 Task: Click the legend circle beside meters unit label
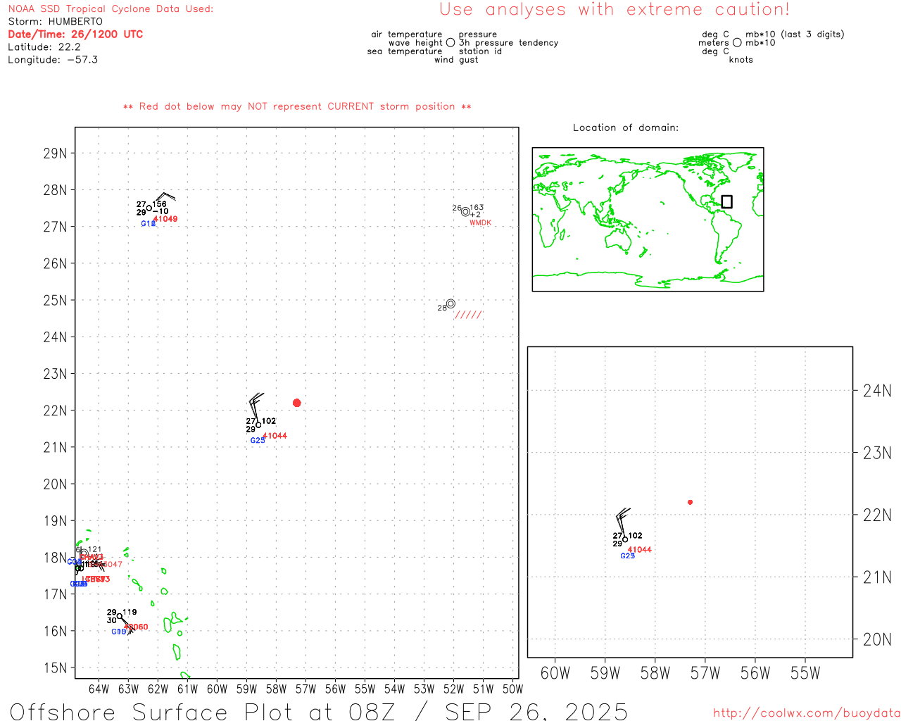[x=737, y=42]
